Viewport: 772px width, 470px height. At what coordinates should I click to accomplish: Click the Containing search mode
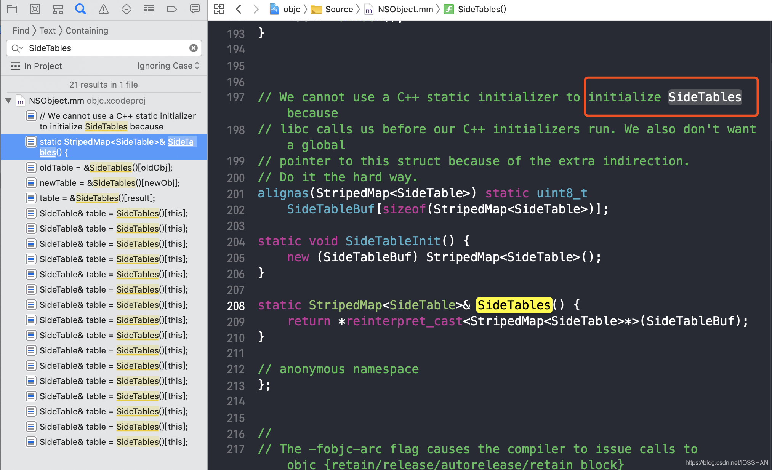(86, 30)
